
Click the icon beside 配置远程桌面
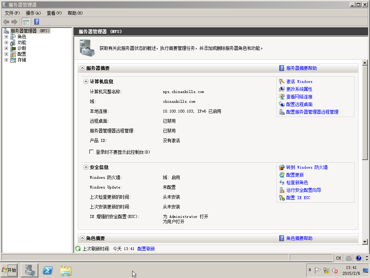coord(281,104)
